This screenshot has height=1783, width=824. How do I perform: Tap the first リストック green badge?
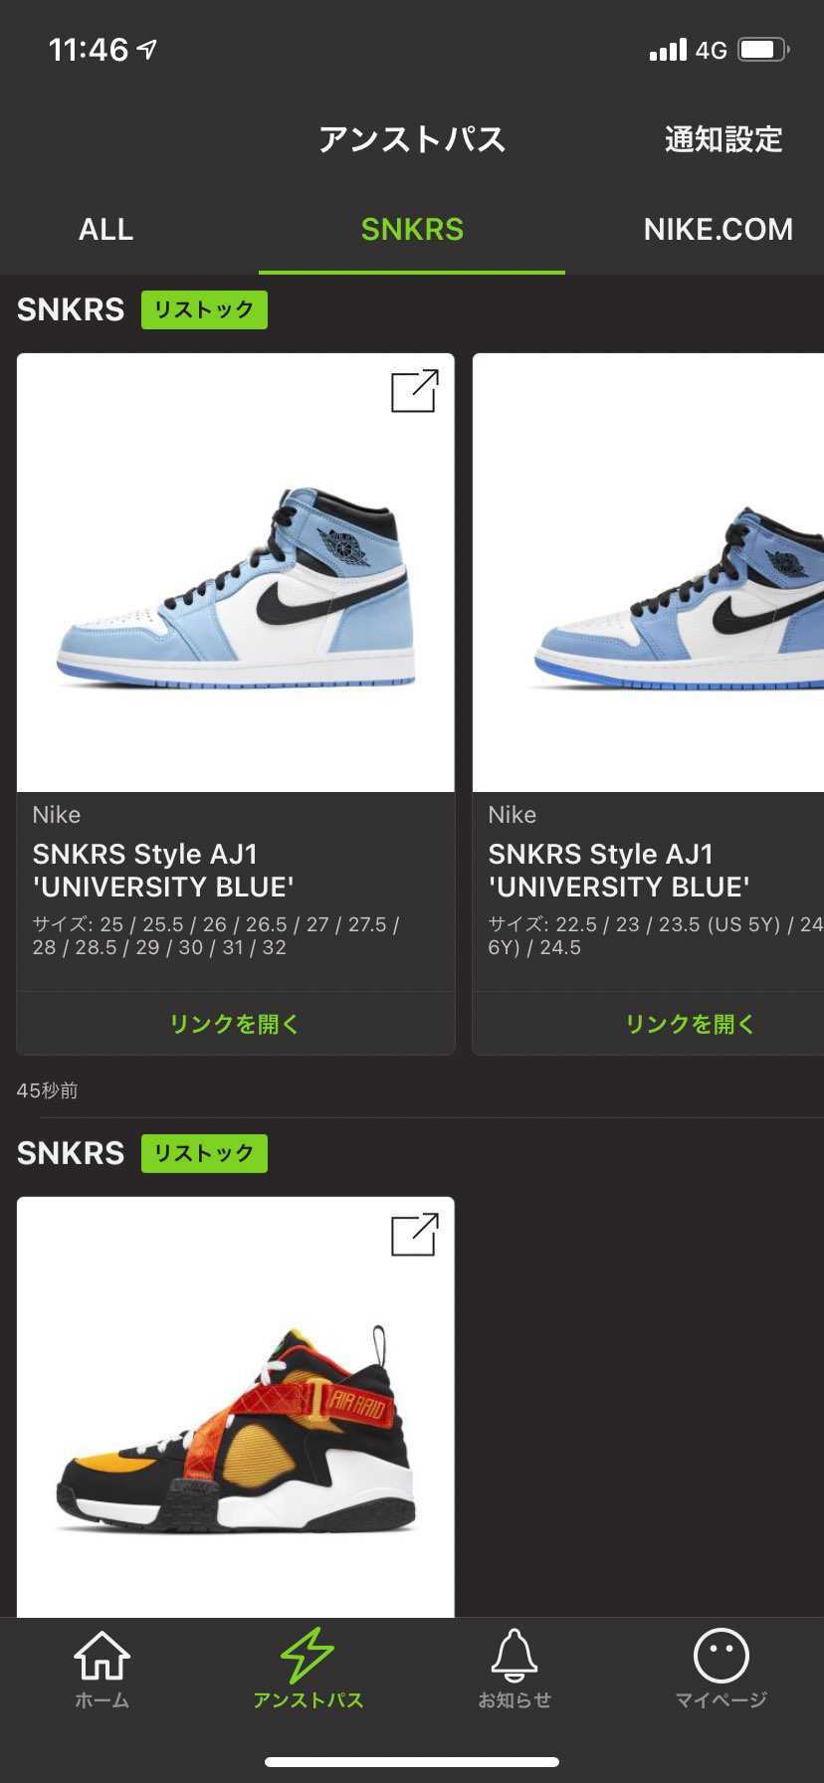point(204,309)
